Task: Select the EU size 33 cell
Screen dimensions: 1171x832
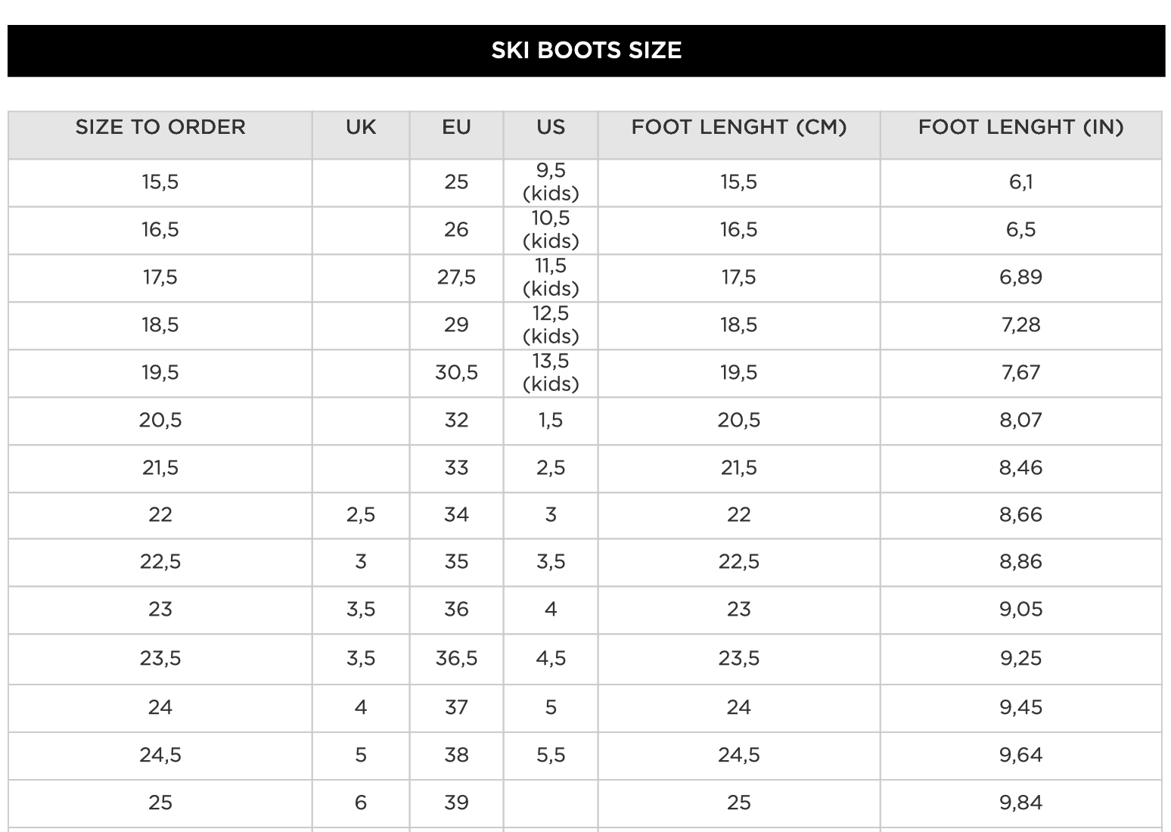Action: pos(456,468)
